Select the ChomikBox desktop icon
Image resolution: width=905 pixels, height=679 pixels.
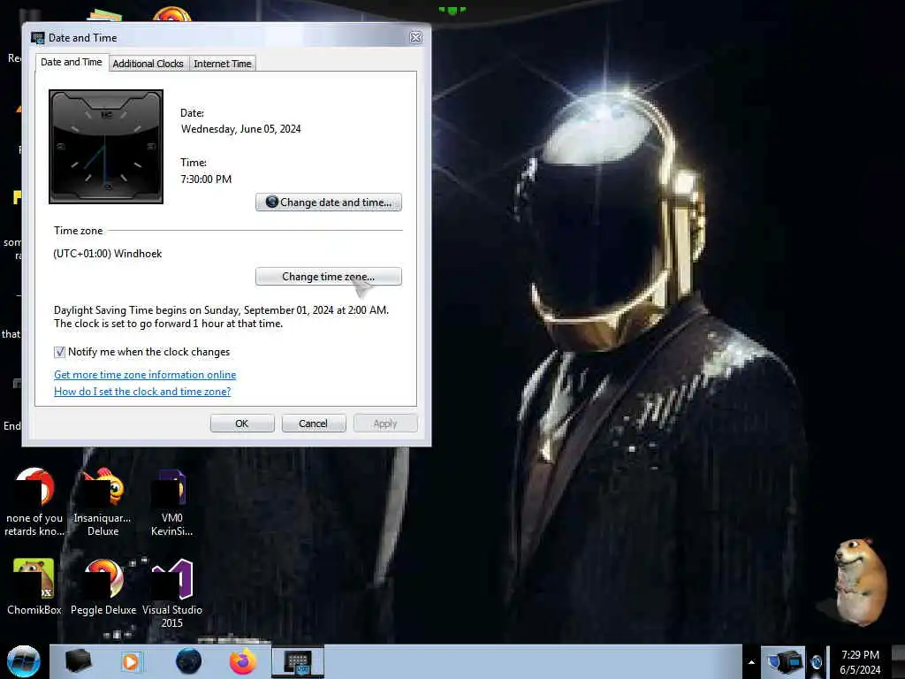[34, 587]
